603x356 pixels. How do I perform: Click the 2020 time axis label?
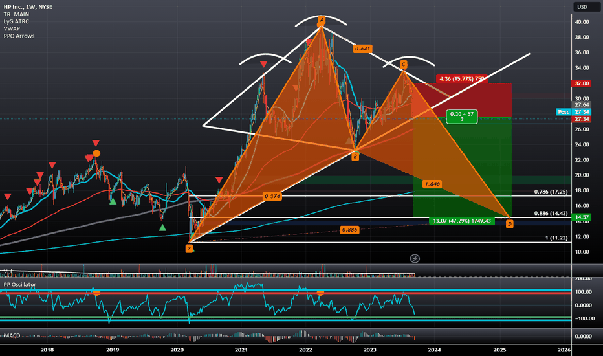177,350
